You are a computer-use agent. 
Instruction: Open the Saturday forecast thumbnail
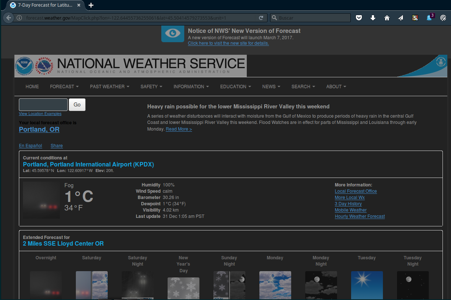coord(91,285)
